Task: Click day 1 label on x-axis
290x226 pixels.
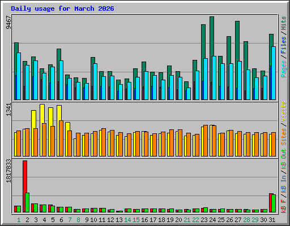Action: [19, 220]
